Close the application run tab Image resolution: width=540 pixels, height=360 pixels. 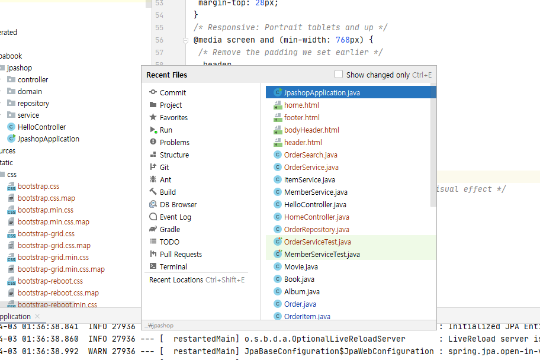click(37, 316)
